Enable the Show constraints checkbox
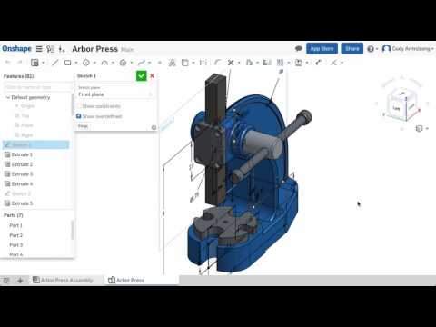Screen dimensions: 436x327 tap(79, 106)
